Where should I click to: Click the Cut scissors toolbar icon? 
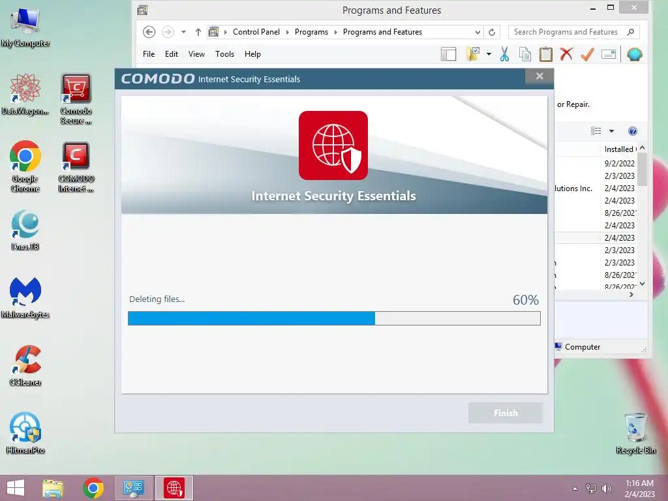click(x=504, y=54)
